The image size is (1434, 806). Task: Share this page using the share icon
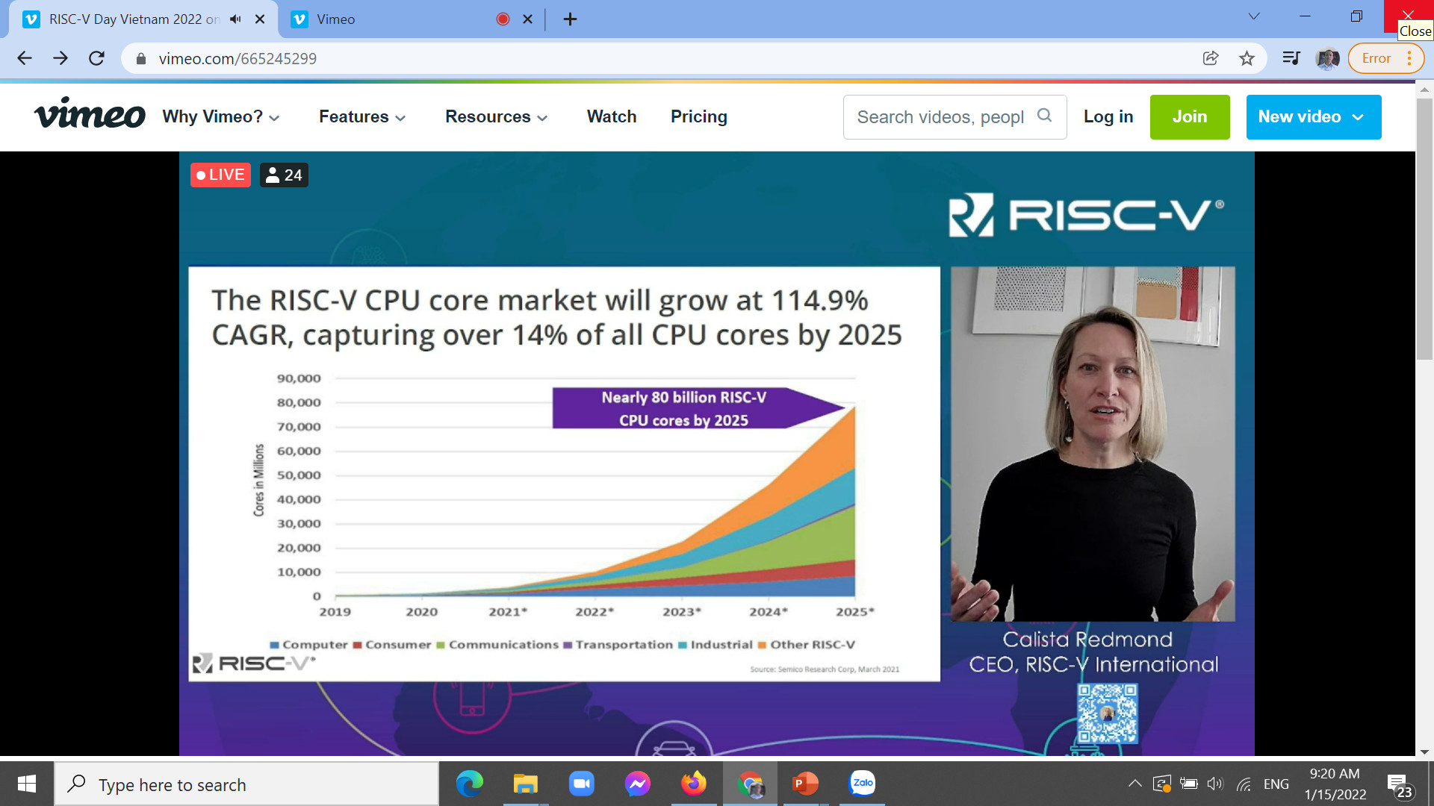(1211, 58)
